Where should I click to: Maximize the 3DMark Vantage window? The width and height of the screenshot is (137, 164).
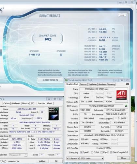[x=126, y=2]
